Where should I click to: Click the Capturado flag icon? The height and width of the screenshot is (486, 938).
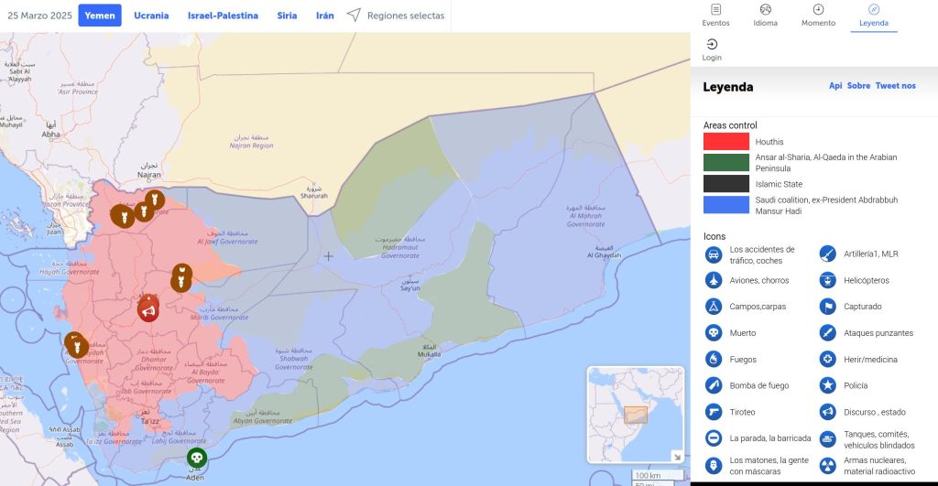point(827,306)
